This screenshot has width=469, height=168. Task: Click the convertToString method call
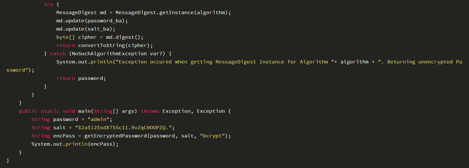101,45
